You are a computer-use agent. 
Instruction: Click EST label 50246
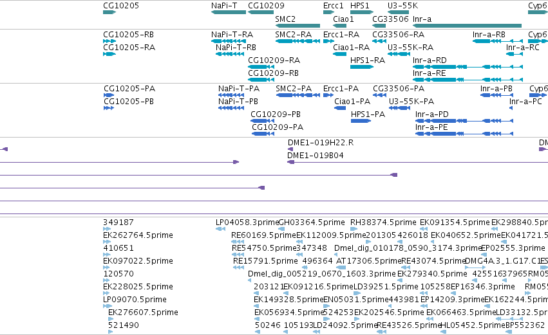pos(267,325)
